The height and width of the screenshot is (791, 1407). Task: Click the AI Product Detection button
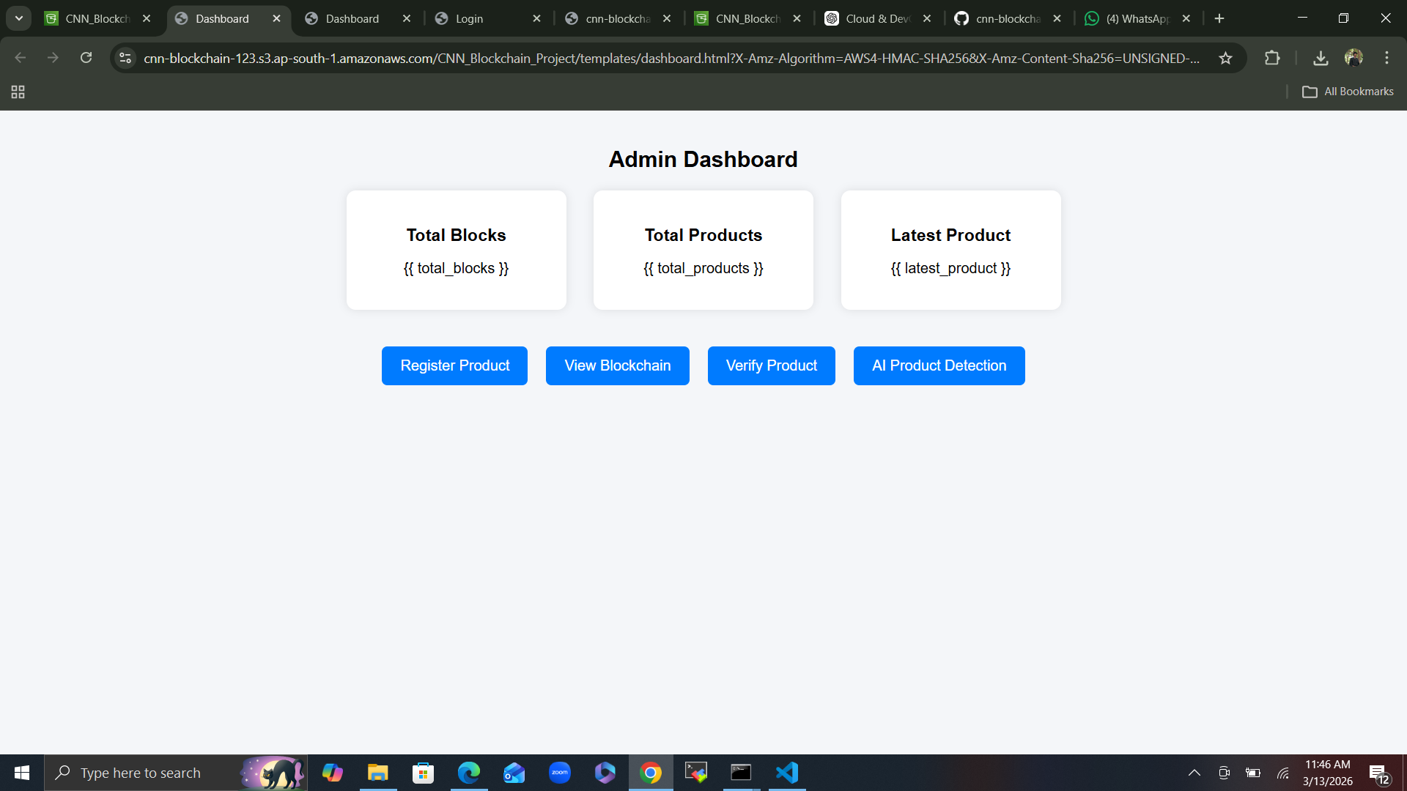click(939, 365)
